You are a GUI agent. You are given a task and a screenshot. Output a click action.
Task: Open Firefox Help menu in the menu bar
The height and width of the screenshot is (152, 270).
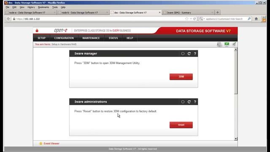63,7
